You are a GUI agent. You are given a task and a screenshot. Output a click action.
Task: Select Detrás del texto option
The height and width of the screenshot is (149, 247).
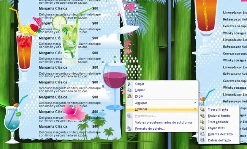point(219,140)
